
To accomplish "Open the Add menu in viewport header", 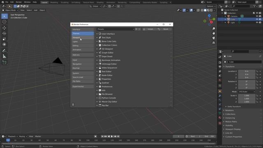I will point(36,10).
